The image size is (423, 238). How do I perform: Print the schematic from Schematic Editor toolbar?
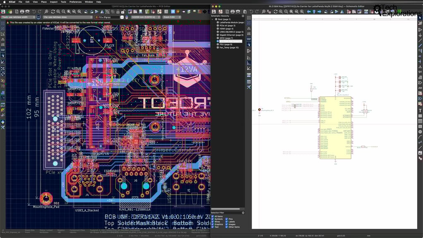coord(233,12)
